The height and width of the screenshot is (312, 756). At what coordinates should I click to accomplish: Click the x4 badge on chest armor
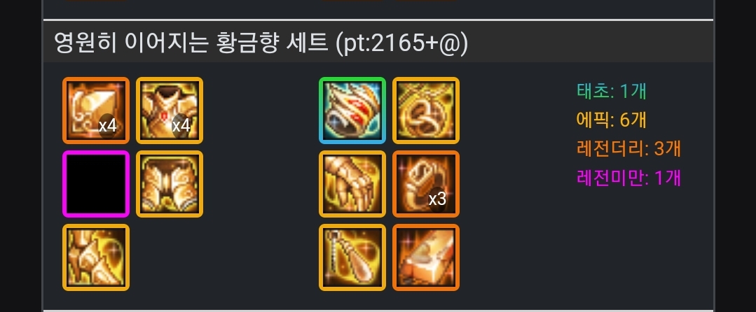(181, 126)
